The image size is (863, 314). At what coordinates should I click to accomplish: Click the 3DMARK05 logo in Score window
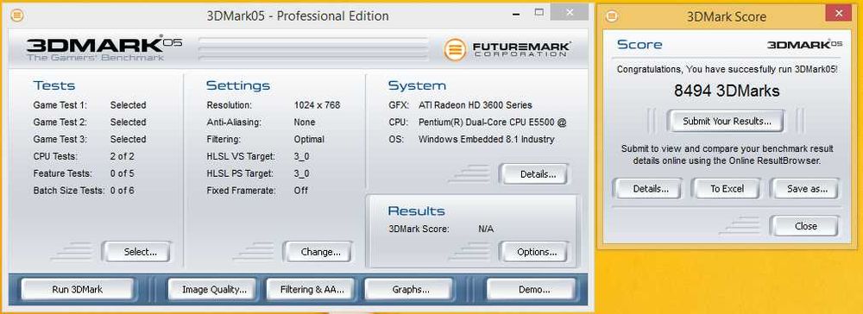coord(804,45)
